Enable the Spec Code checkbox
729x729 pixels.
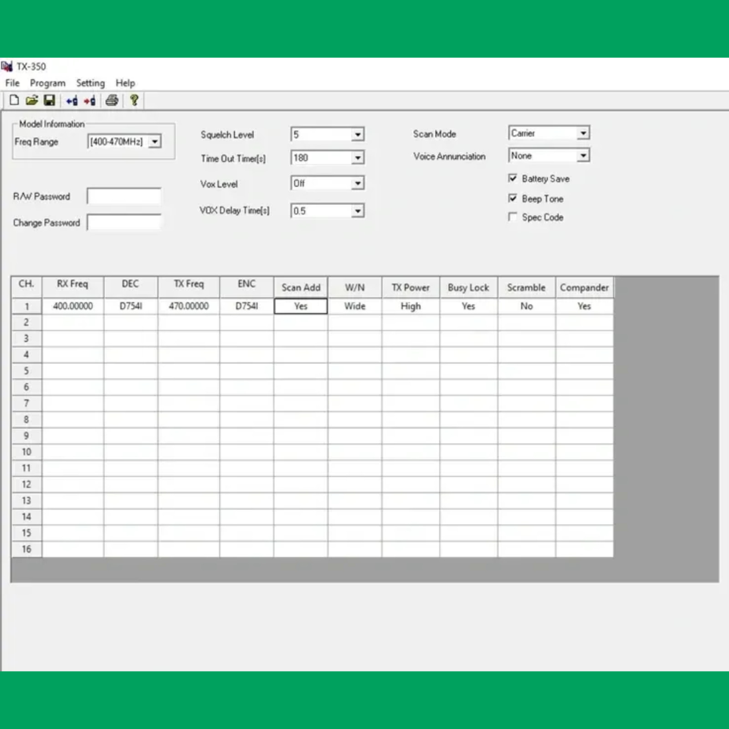pos(513,217)
